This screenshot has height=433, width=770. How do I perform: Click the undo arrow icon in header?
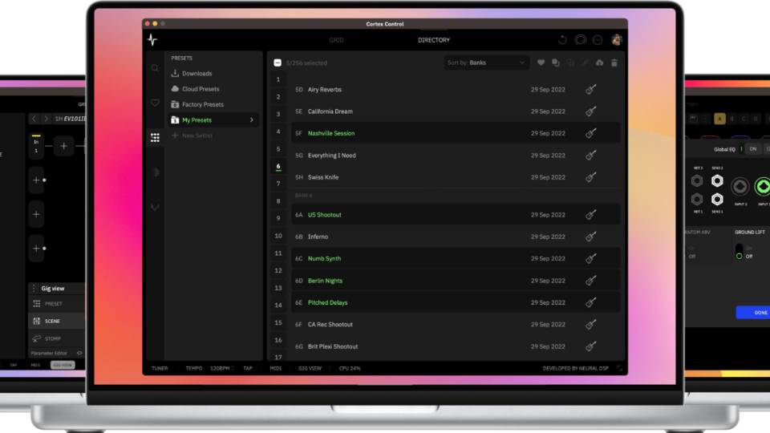pos(562,40)
